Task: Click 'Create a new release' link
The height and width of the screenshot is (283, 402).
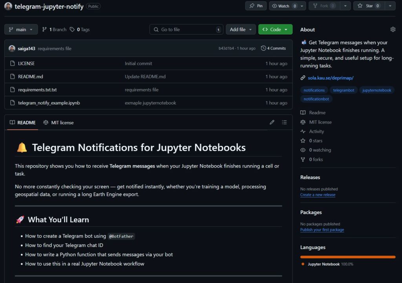Action: 318,195
